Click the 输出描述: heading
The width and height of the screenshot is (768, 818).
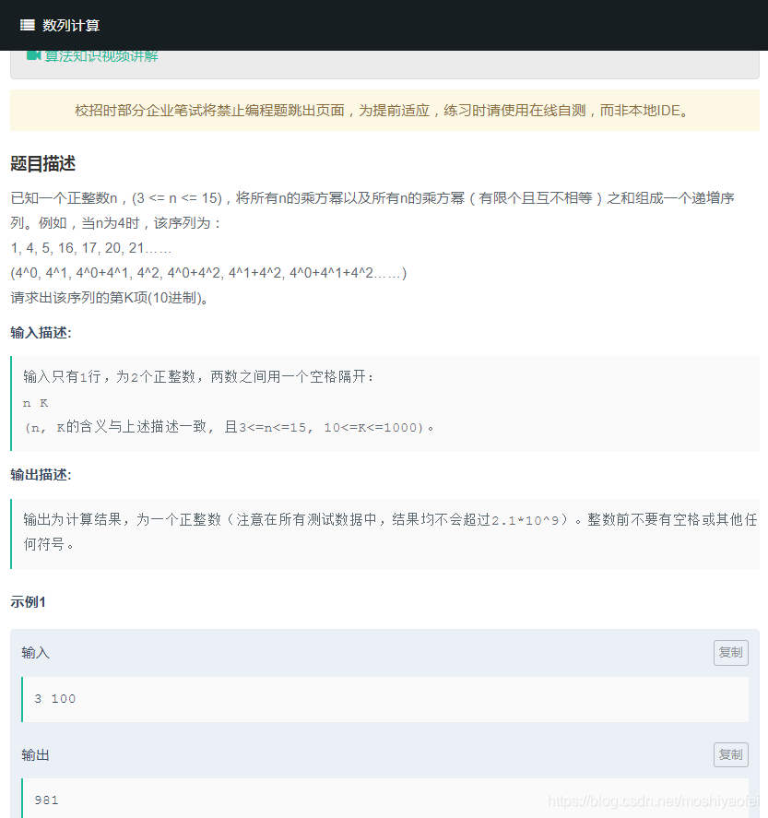tap(41, 475)
